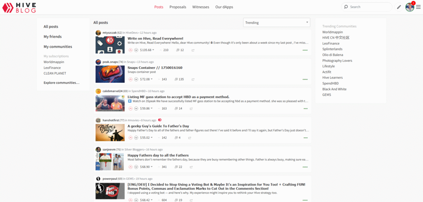Open the HiveDevs community link
Image resolution: width=423 pixels, height=202 pixels.
[131, 33]
